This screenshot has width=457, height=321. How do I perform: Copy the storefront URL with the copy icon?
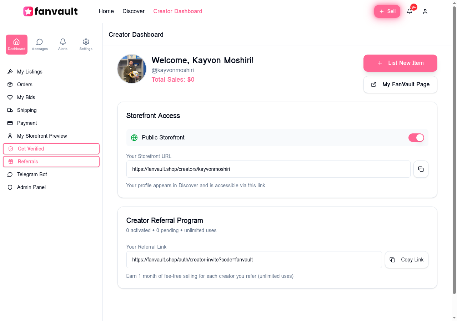coord(421,169)
